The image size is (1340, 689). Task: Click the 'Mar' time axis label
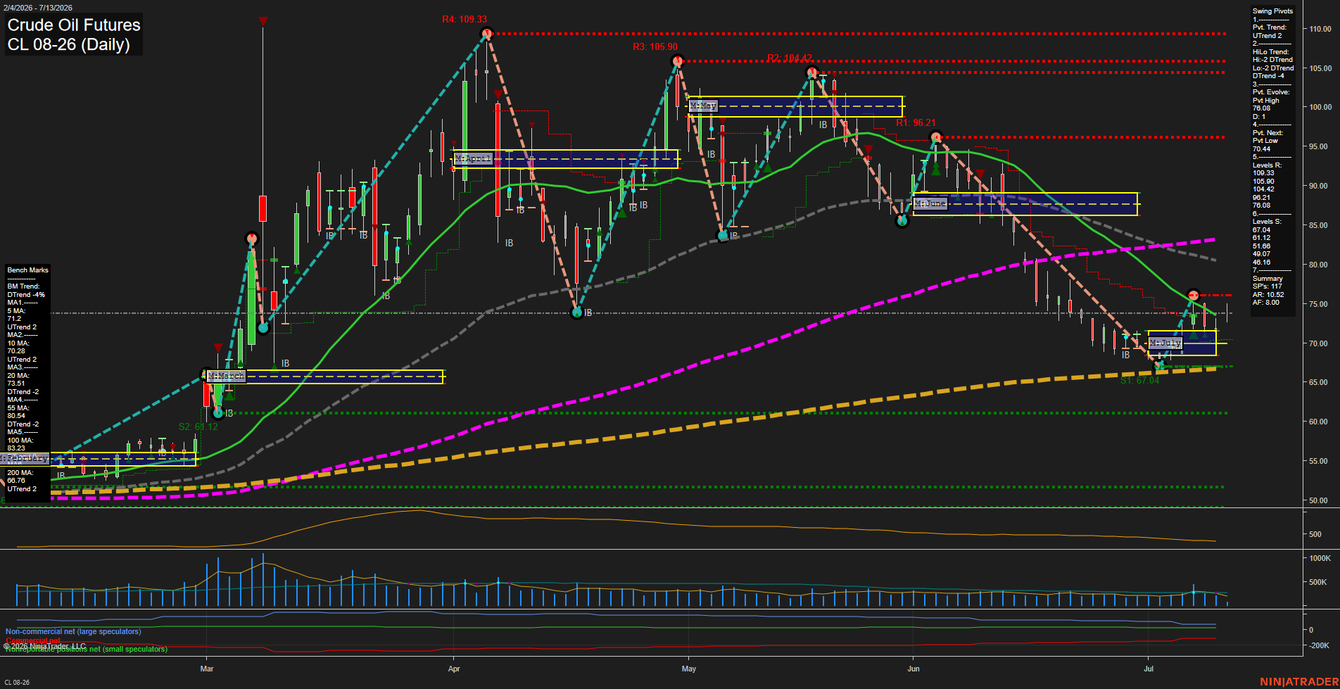coord(207,669)
